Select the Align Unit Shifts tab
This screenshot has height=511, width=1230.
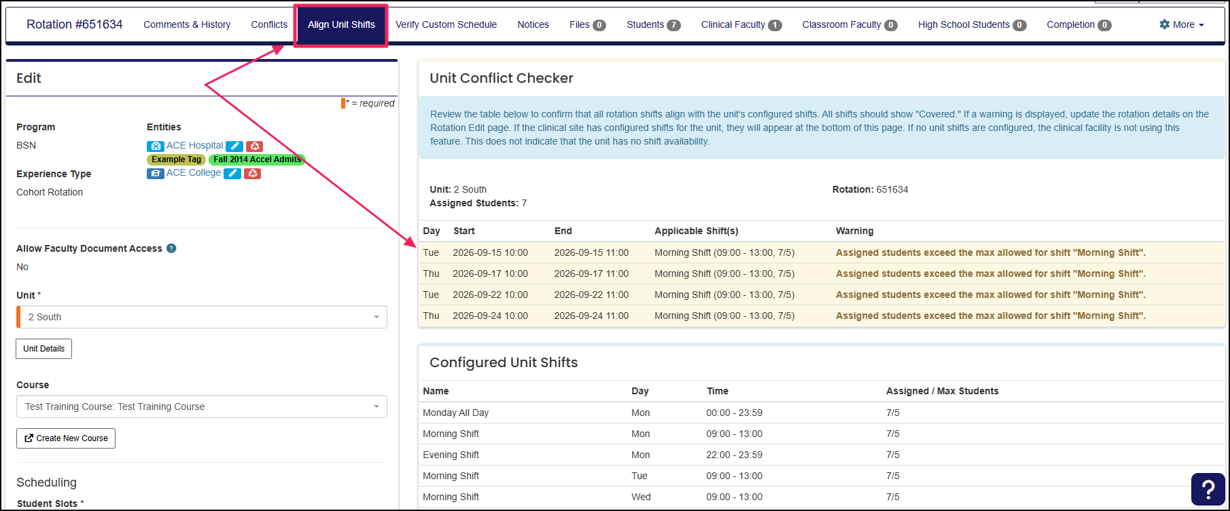[x=341, y=25]
